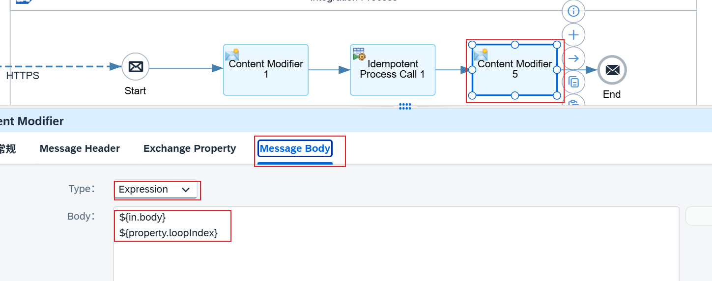The height and width of the screenshot is (281, 712).
Task: Click the button right of the Body field
Action: (x=699, y=216)
